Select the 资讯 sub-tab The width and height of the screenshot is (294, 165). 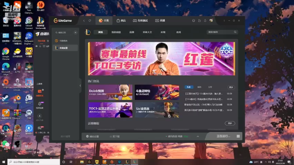point(100,32)
